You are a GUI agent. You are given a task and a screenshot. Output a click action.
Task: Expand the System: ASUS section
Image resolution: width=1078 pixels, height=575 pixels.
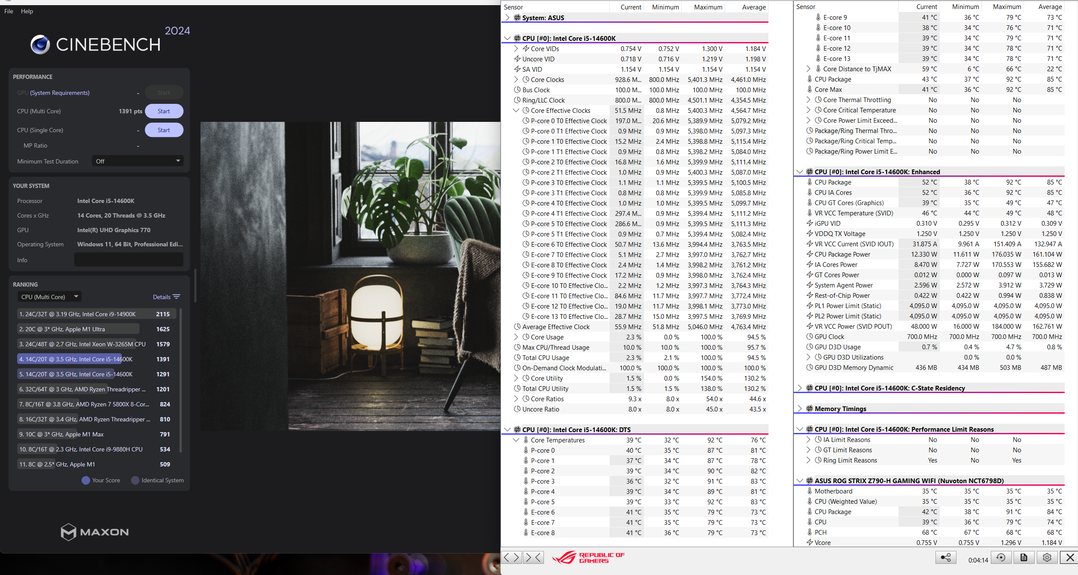(507, 18)
